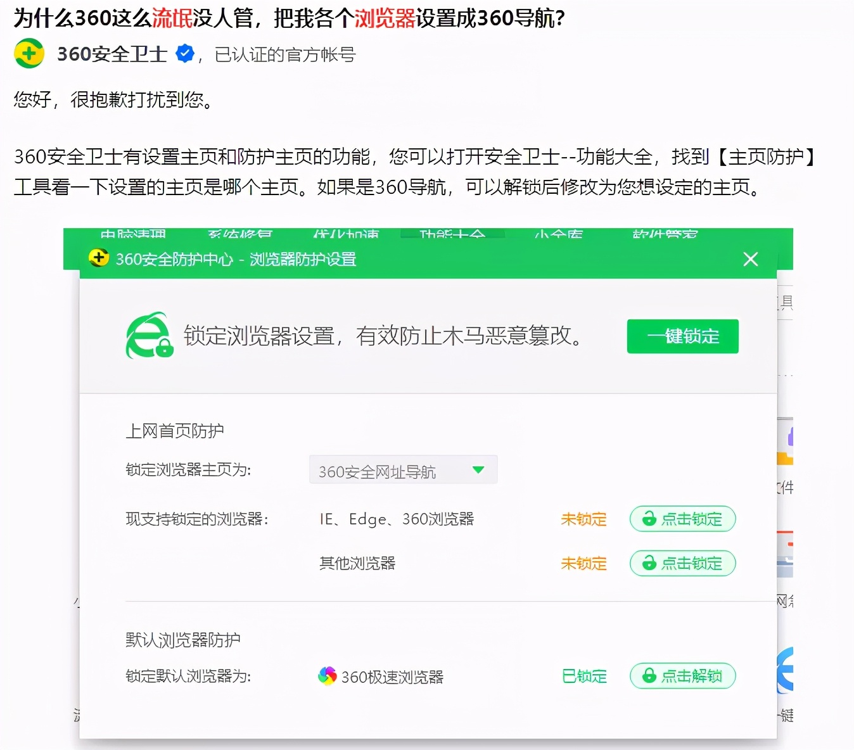Click the shield icon in the 360安全防护中心 titlebar

coord(99,258)
